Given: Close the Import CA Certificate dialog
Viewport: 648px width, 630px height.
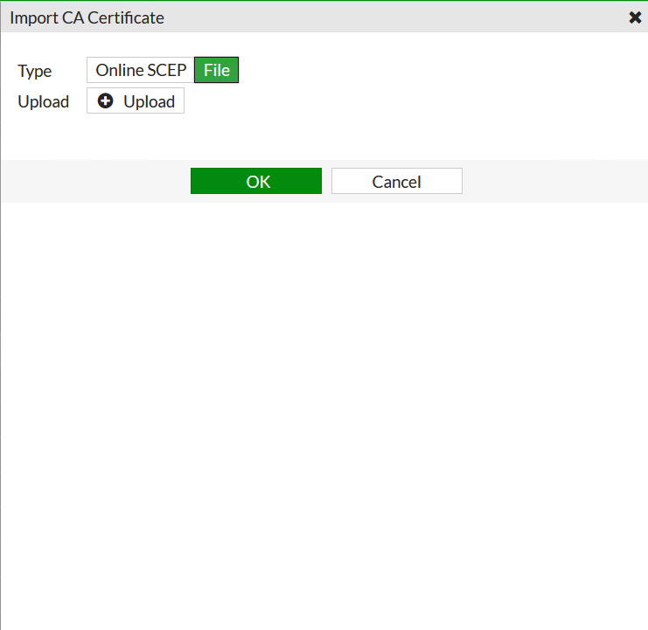Looking at the screenshot, I should tap(635, 17).
